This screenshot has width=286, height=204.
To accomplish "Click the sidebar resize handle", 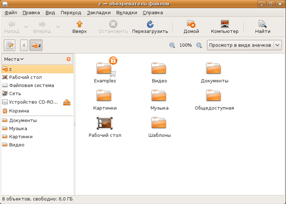I will [x=74, y=124].
